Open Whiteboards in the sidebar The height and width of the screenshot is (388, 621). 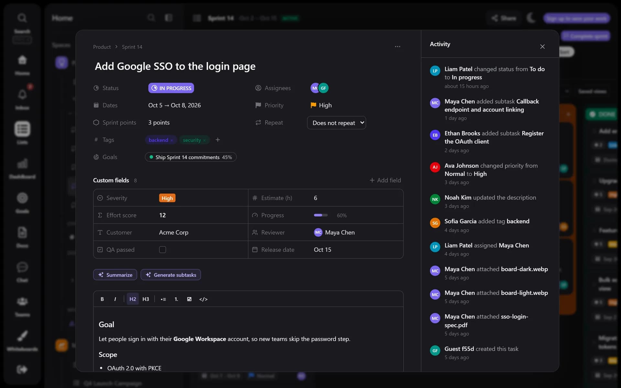[x=22, y=340]
